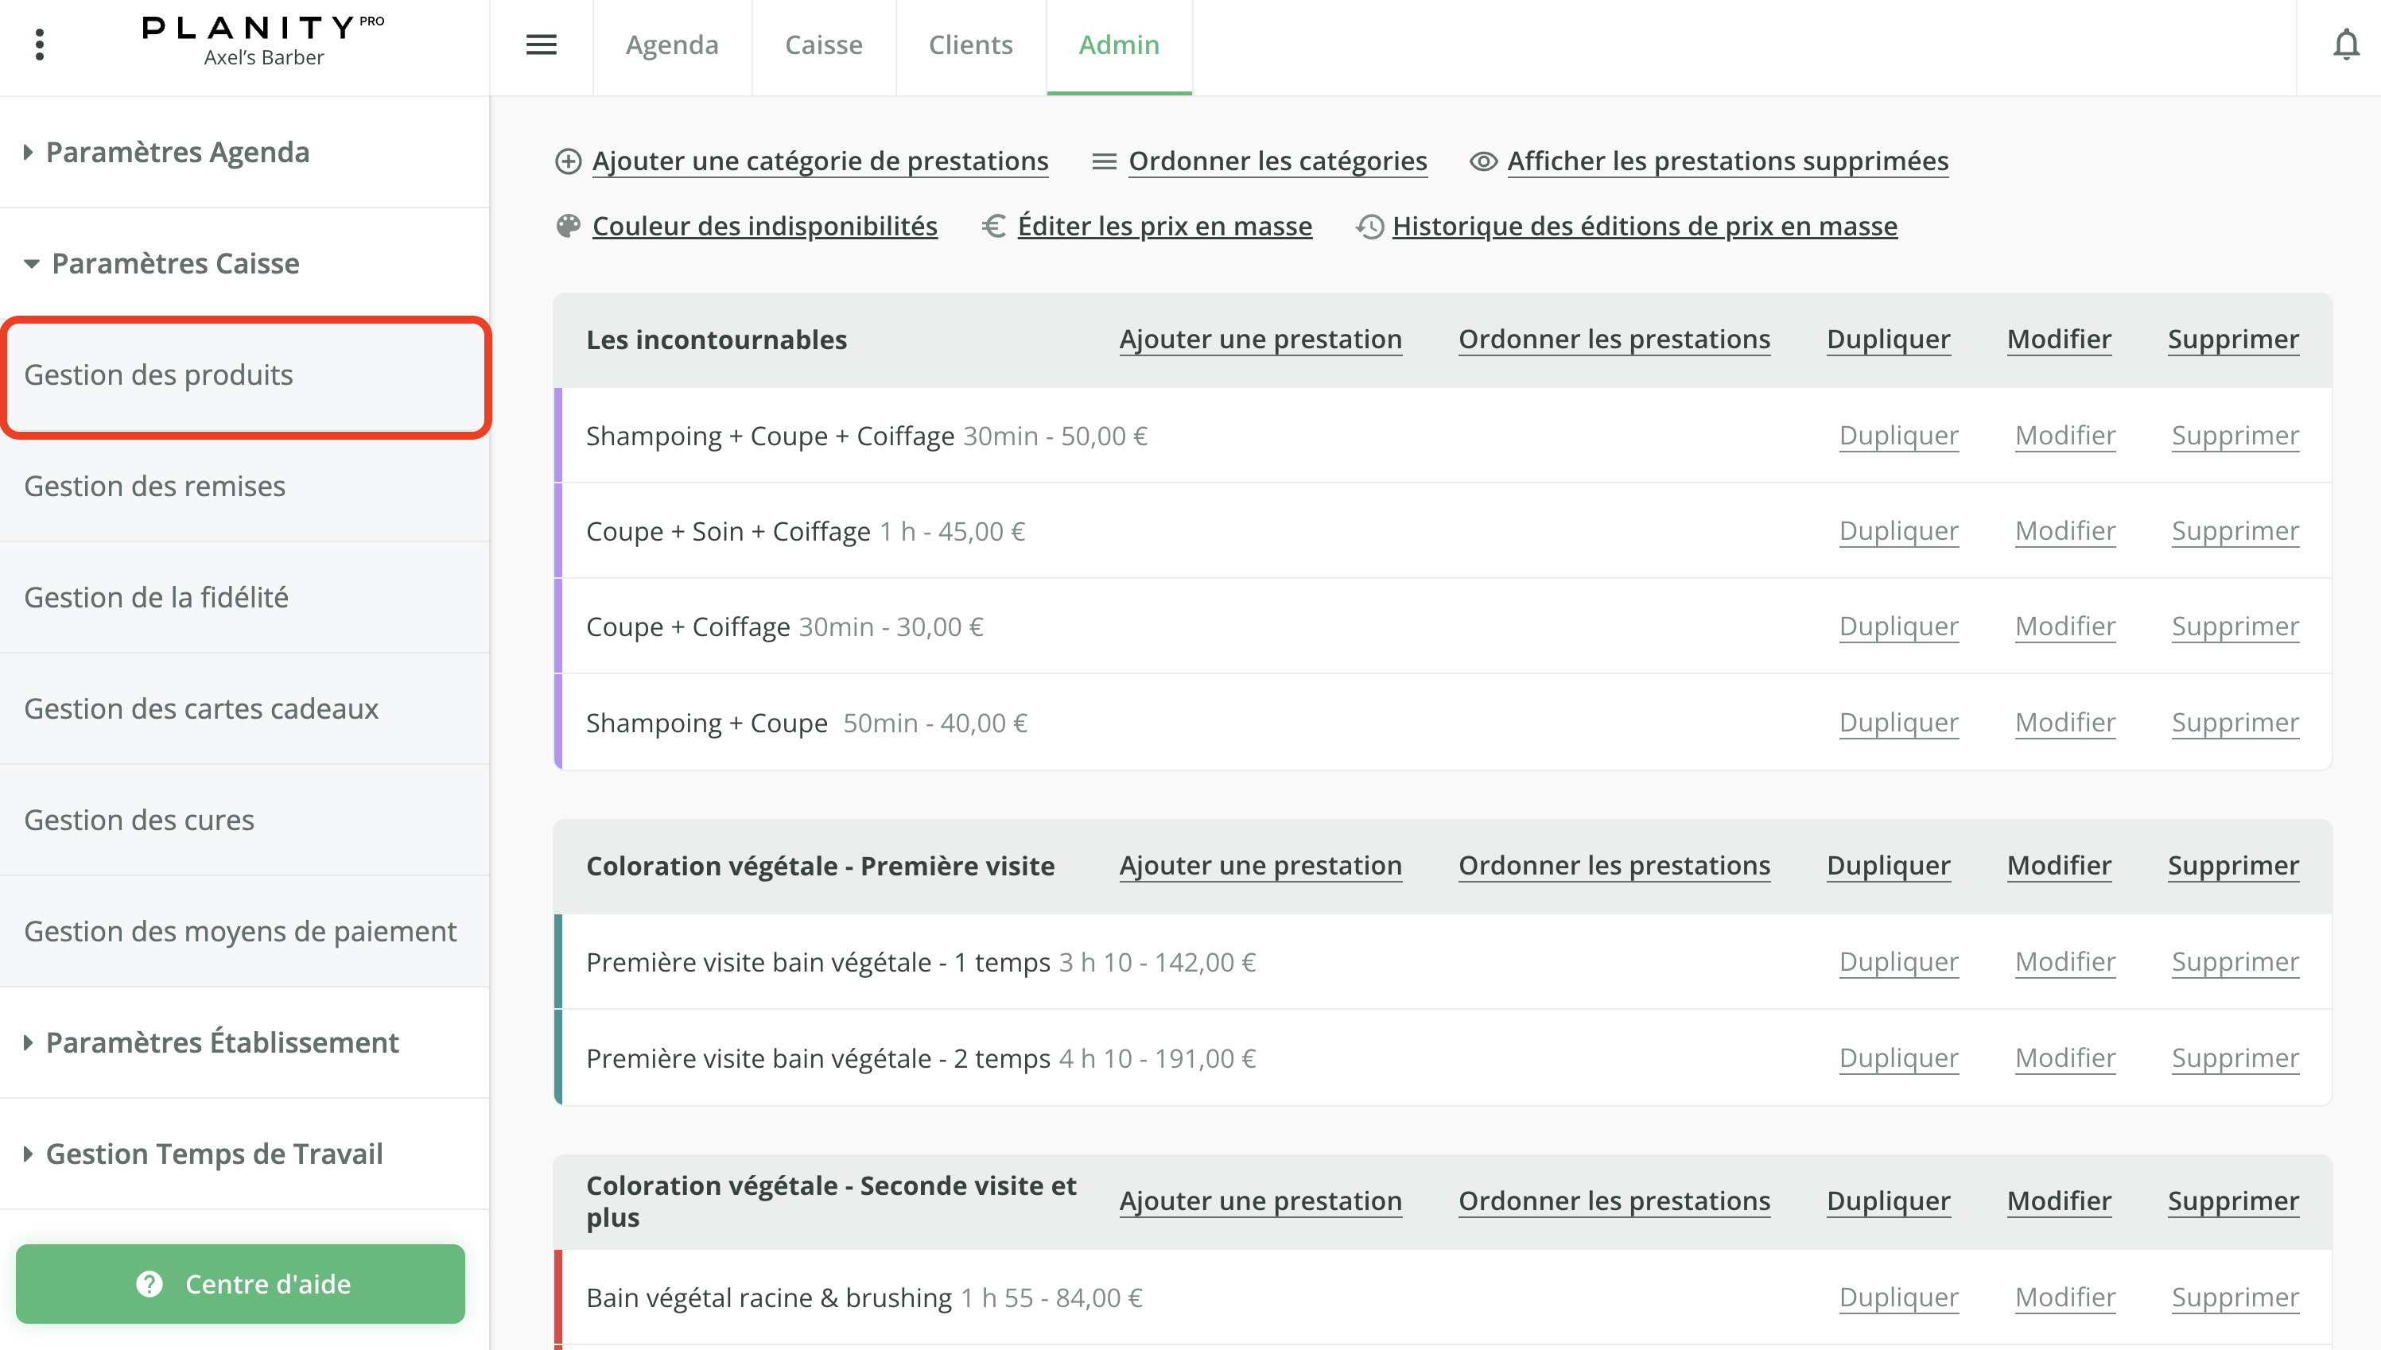Switch to the Agenda tab
The width and height of the screenshot is (2381, 1350).
point(671,45)
